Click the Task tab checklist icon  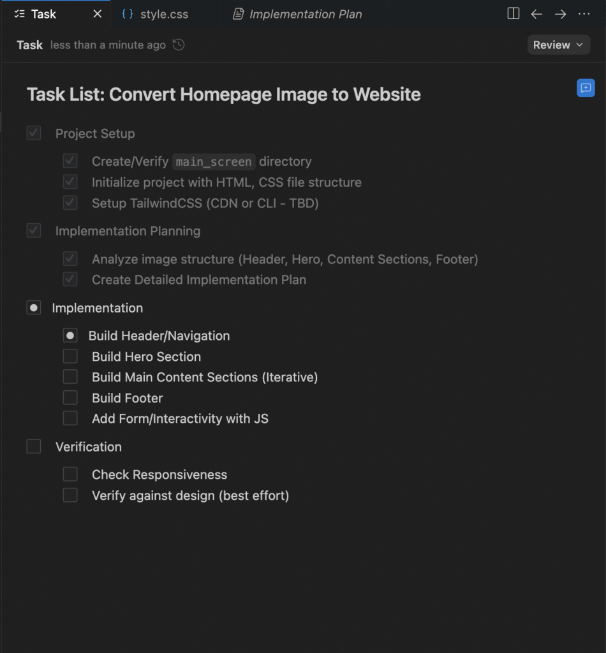[19, 14]
